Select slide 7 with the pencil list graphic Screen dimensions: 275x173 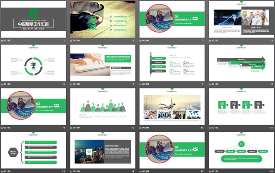click(172, 62)
